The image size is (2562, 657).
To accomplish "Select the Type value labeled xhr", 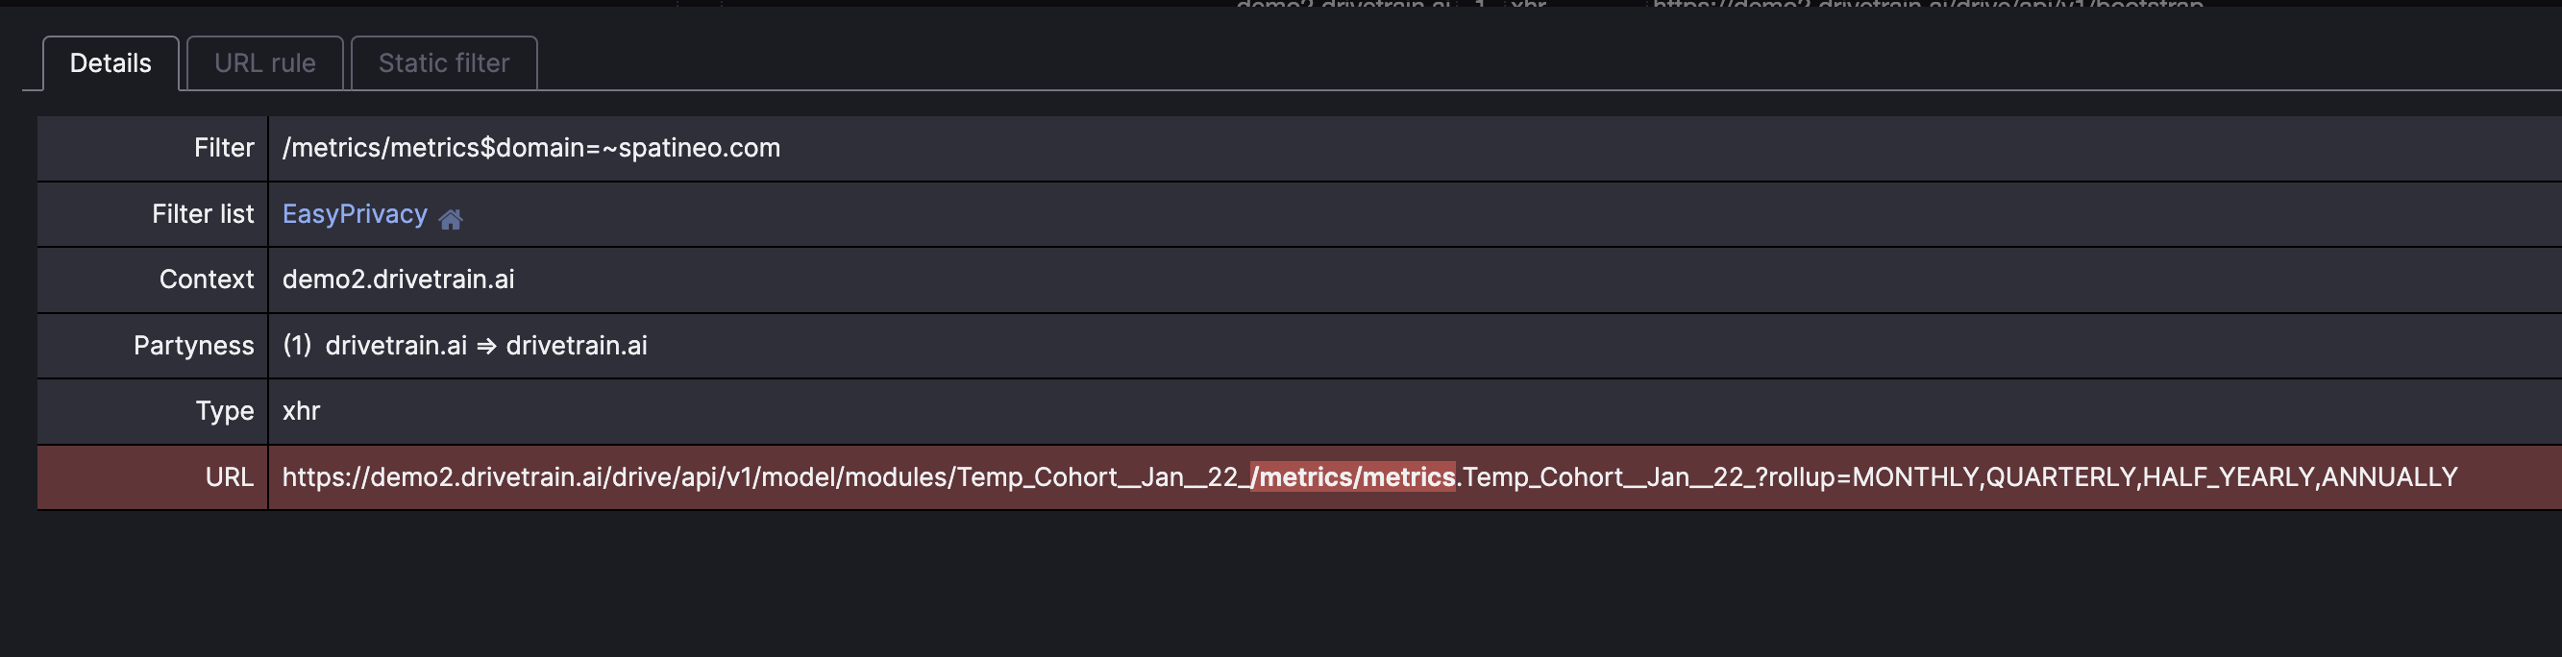I will click(300, 410).
